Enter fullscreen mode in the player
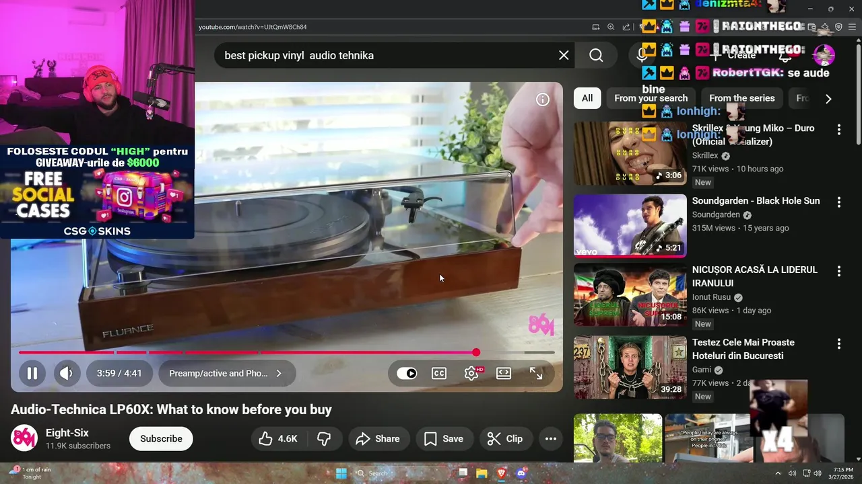 pos(536,373)
